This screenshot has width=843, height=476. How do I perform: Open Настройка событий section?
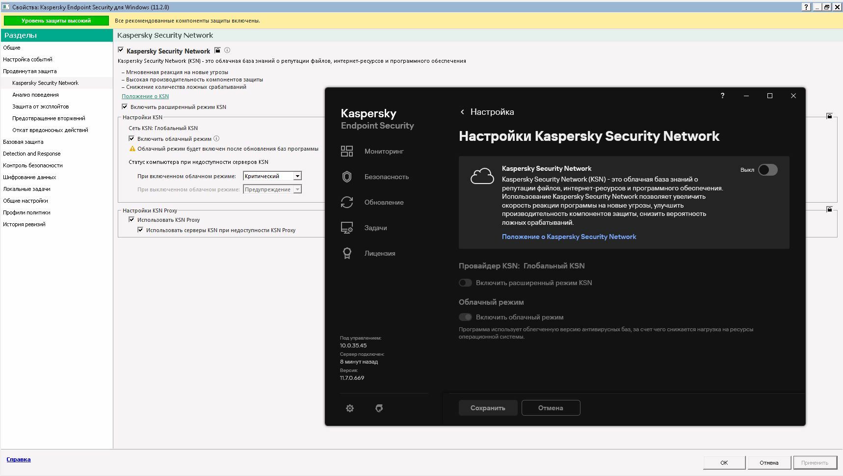pos(27,59)
